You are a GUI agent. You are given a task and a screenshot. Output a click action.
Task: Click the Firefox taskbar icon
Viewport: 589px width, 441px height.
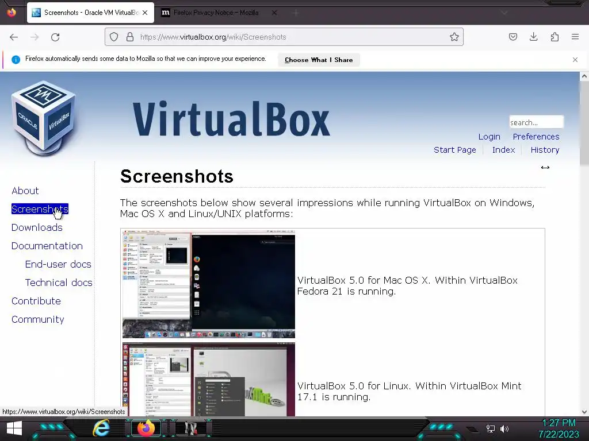[x=146, y=428]
